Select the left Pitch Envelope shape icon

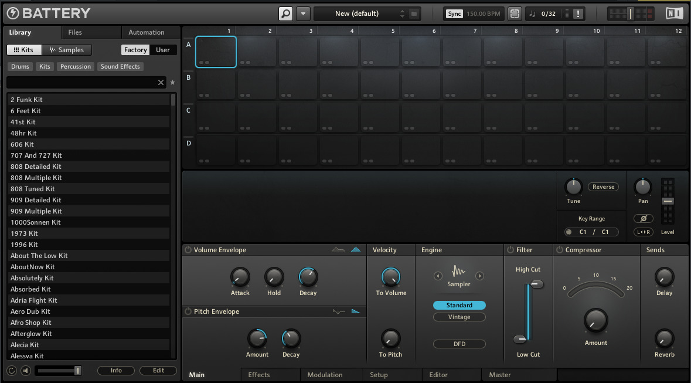coord(338,311)
